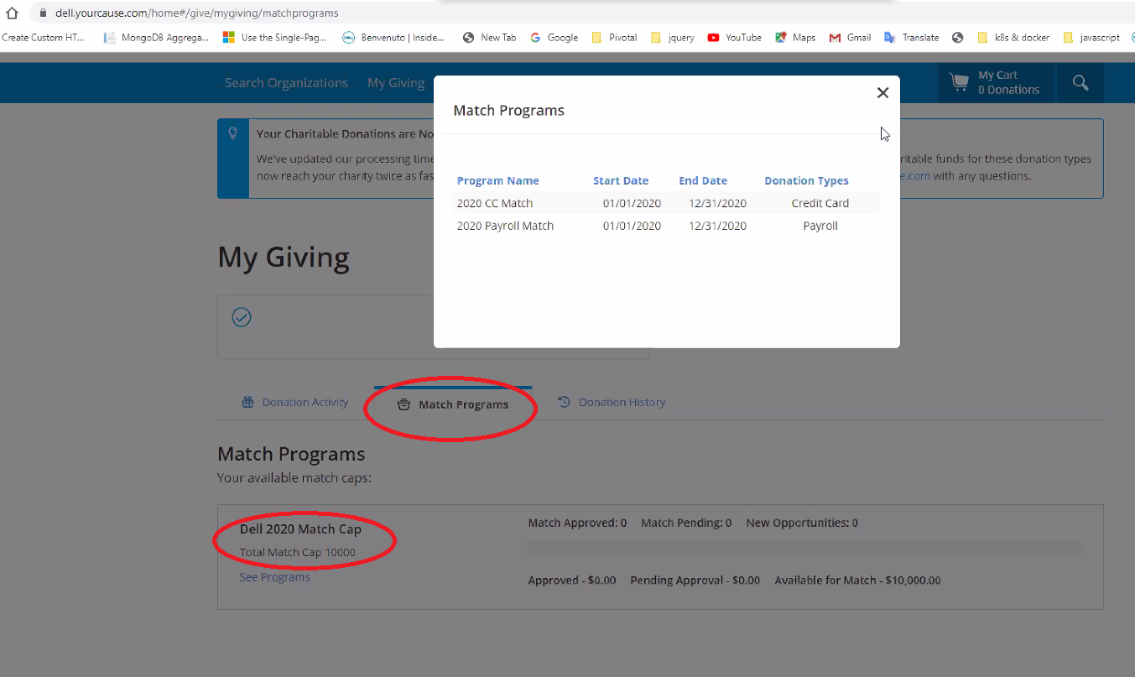Open the Google bookmark
Image resolution: width=1135 pixels, height=677 pixels.
554,37
